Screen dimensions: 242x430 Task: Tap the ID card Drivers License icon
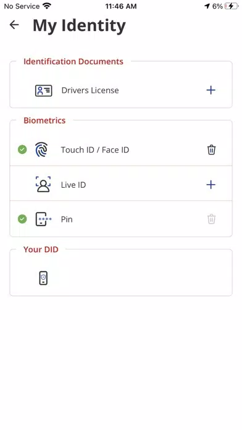44,90
